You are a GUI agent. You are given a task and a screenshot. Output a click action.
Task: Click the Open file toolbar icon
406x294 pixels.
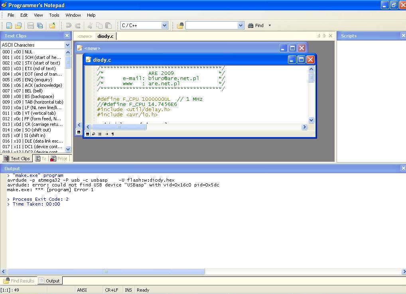pyautogui.click(x=18, y=25)
